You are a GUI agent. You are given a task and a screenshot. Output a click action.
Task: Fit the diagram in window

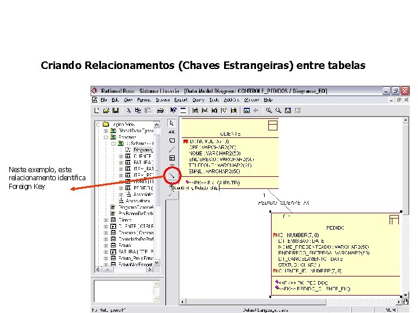pyautogui.click(x=288, y=110)
